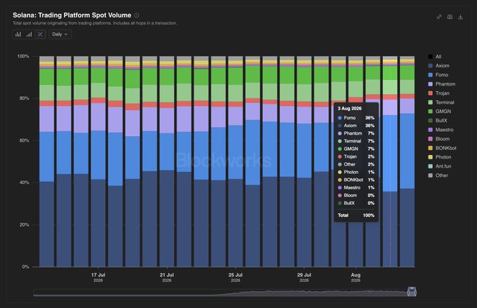Click the 'BONKbot 1%' tooltip row

click(x=356, y=180)
